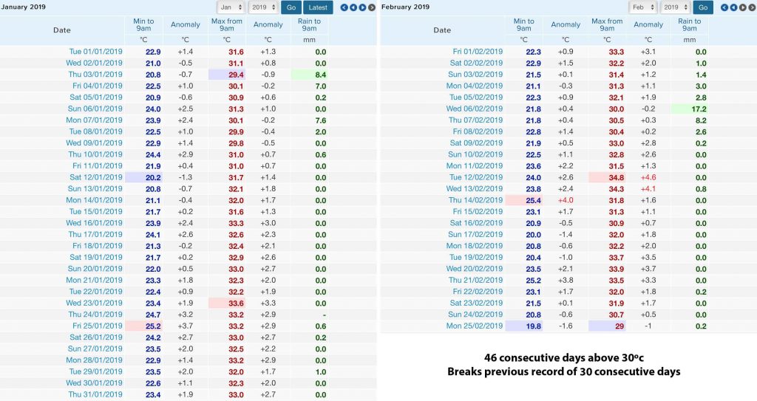Screen dimensions: 757x401
Task: Click previous-year chevron icon in January panel
Action: click(344, 7)
